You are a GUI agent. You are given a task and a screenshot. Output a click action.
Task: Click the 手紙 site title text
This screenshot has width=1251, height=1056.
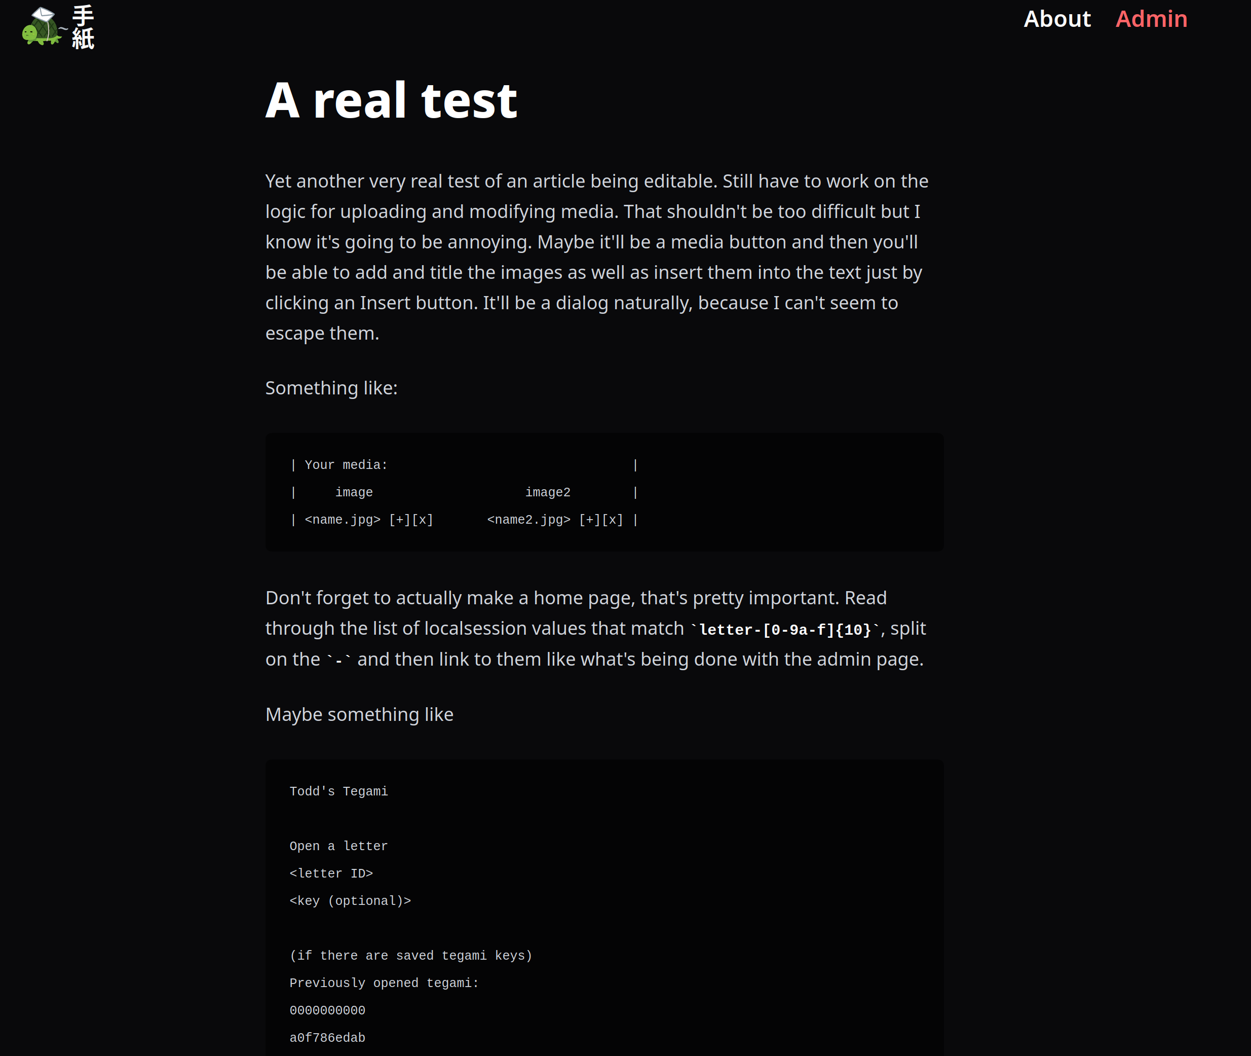(x=83, y=27)
